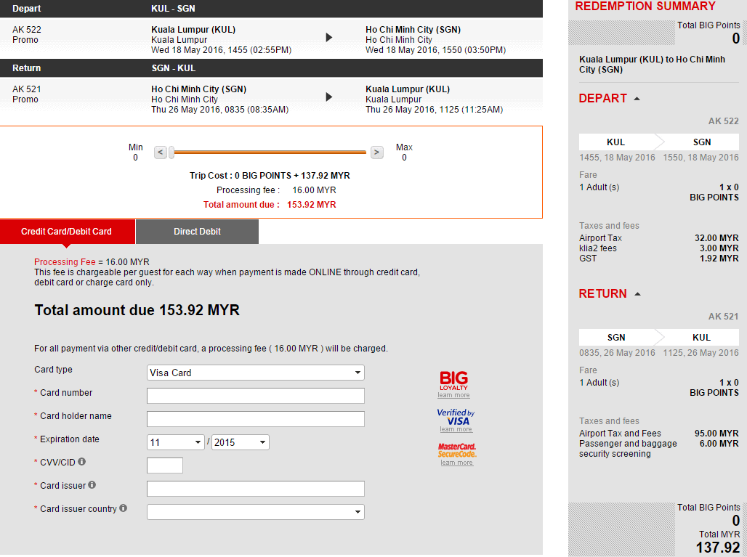Click the CVV/CID info icon
Image resolution: width=747 pixels, height=557 pixels.
[82, 461]
